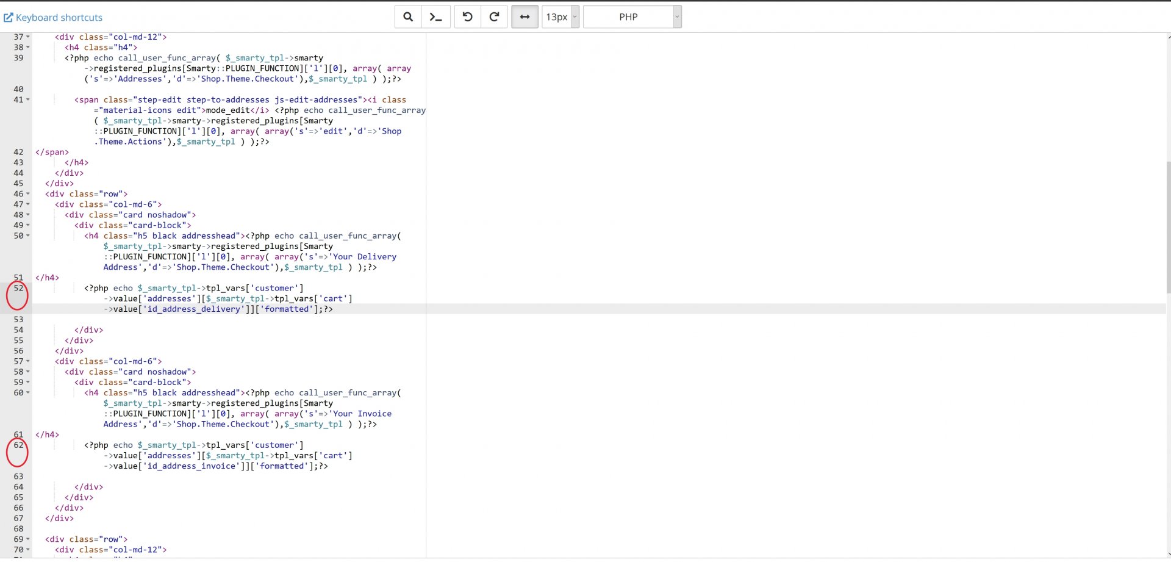This screenshot has width=1171, height=562.
Task: Collapse the code fold at line 70
Action: point(28,550)
